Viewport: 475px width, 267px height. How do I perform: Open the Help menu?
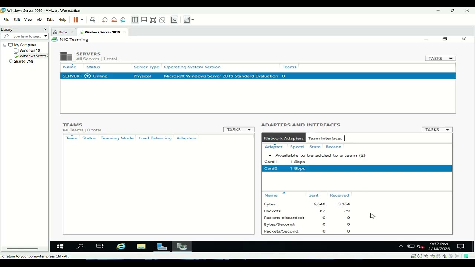click(x=62, y=20)
